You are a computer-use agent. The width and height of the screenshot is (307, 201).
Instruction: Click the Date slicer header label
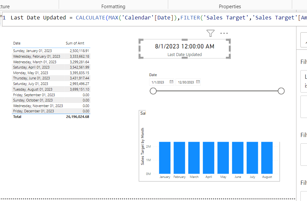pos(153,75)
